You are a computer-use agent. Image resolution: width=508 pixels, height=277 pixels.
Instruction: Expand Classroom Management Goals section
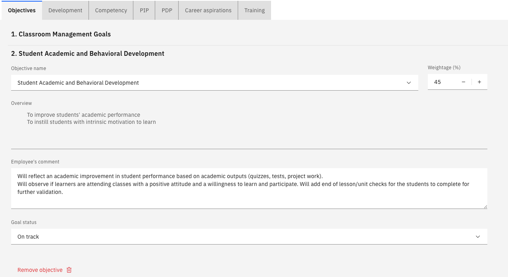61,34
